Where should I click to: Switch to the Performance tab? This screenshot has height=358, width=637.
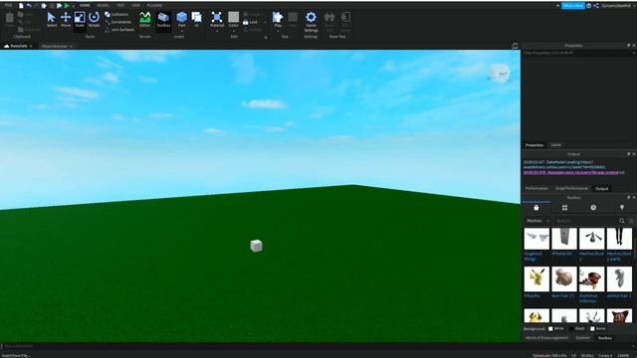click(x=536, y=188)
